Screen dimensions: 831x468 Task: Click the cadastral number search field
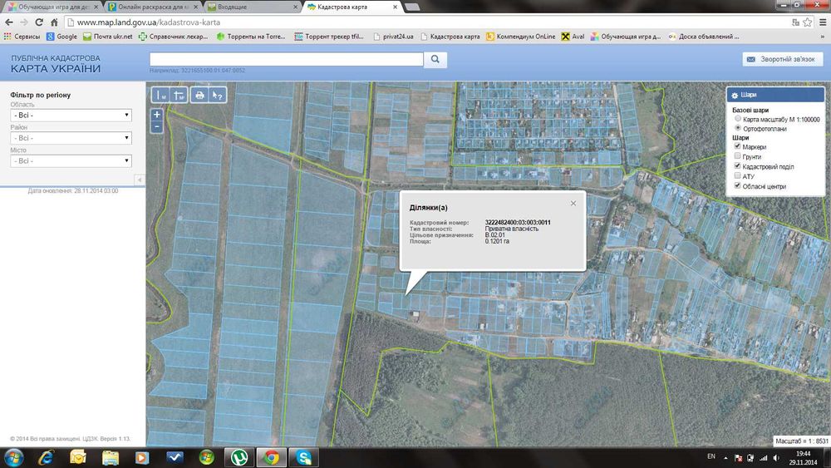coord(286,59)
